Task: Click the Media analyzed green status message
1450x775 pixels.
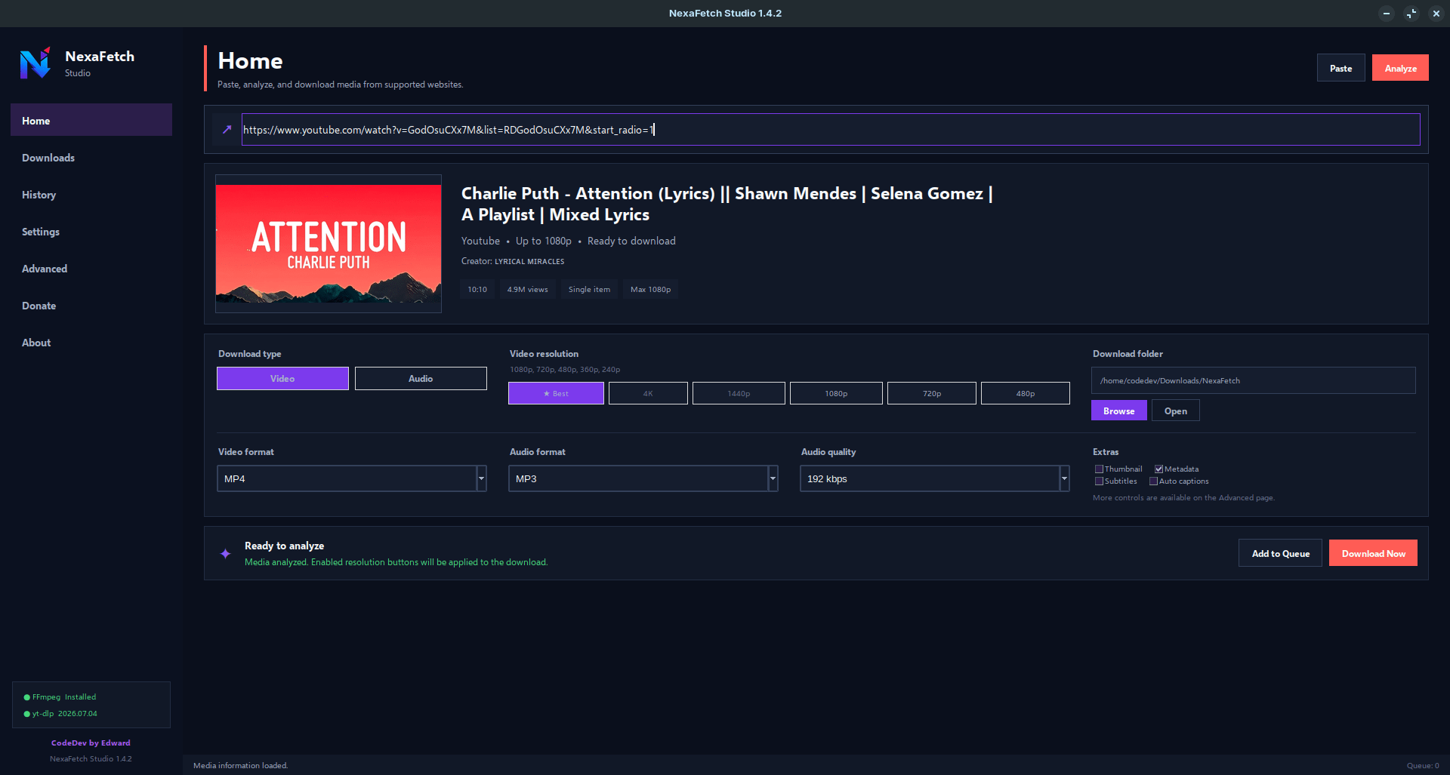Action: pyautogui.click(x=396, y=562)
